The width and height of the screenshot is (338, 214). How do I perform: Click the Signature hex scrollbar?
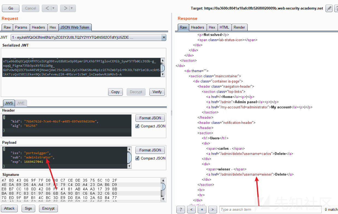pyautogui.click(x=163, y=189)
